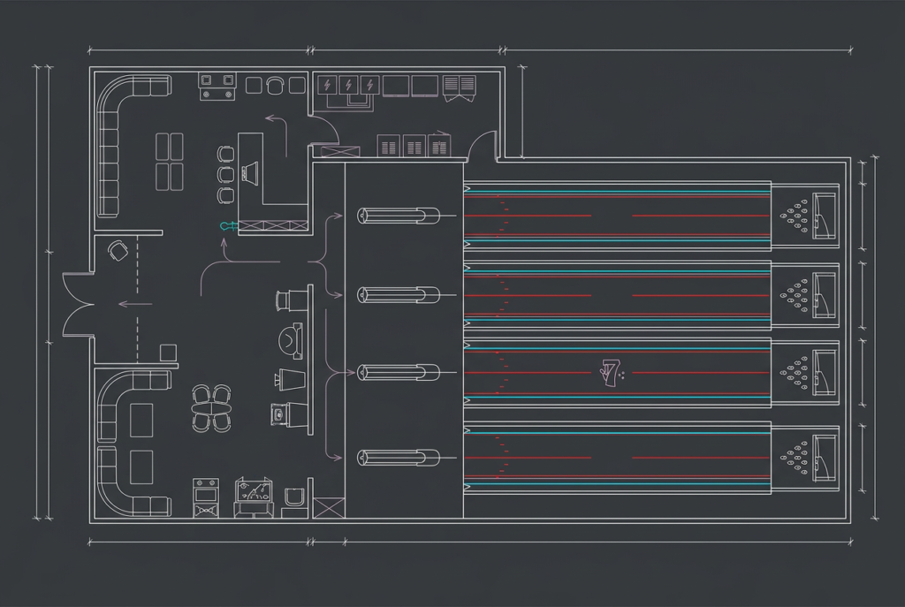Click the pin triangle in the top lane
This screenshot has width=905, height=607.
pos(795,216)
